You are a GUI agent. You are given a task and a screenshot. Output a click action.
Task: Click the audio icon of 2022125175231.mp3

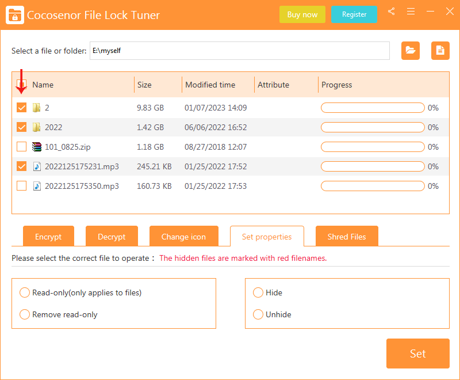pos(37,166)
